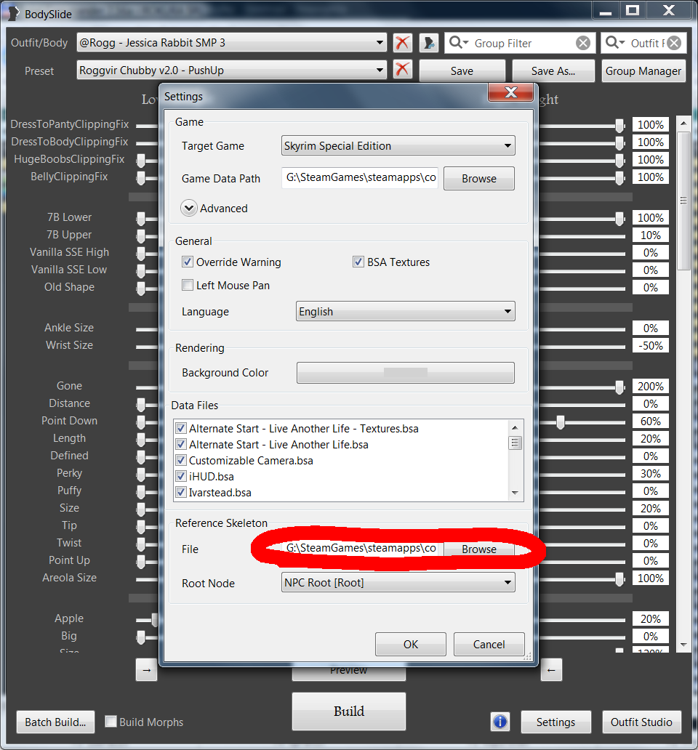The image size is (698, 750).
Task: Open Outfit Studio
Action: click(x=641, y=722)
